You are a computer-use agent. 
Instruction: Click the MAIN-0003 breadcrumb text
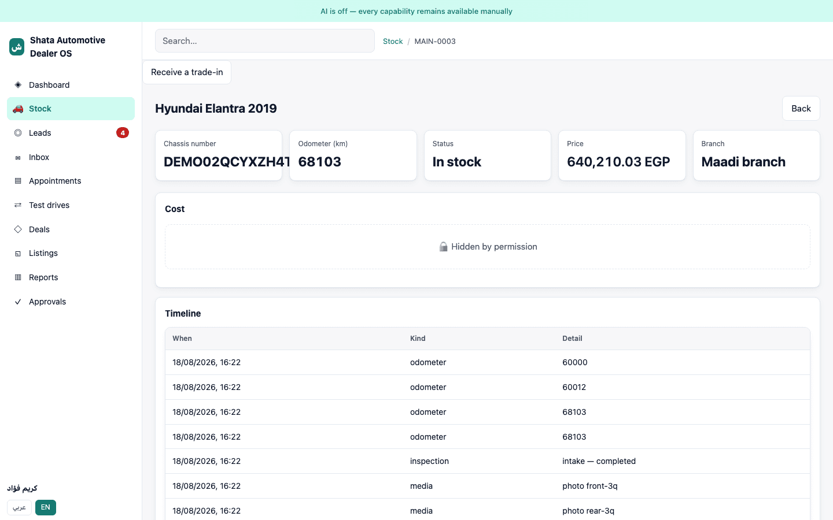tap(435, 42)
